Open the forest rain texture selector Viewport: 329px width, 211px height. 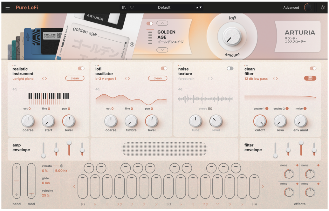click(x=186, y=79)
